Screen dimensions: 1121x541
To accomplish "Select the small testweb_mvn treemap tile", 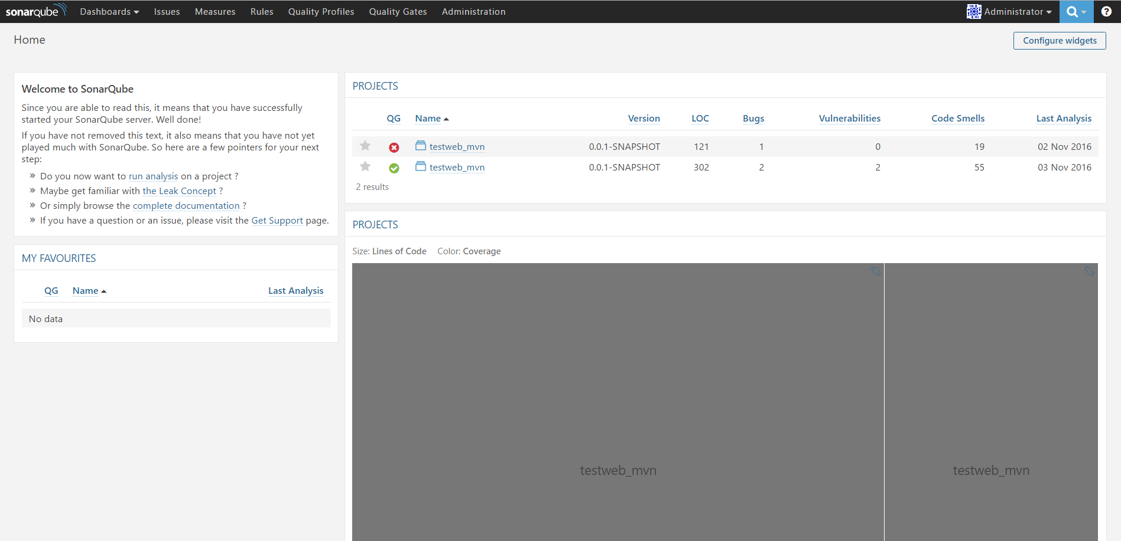I will 991,402.
